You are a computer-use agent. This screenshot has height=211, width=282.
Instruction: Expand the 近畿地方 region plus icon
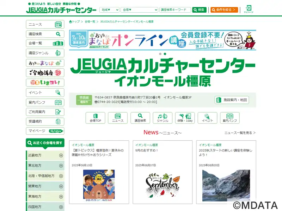[61, 155]
